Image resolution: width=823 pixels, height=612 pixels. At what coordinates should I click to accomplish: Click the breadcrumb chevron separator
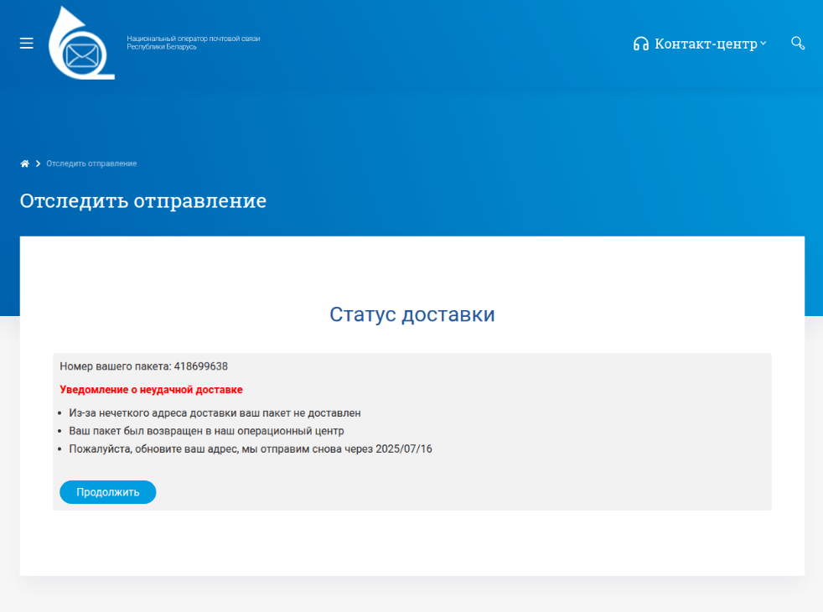[x=38, y=163]
